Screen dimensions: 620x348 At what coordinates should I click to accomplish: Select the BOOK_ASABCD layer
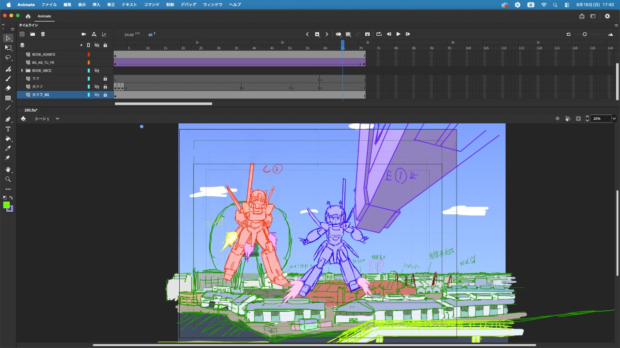[44, 55]
